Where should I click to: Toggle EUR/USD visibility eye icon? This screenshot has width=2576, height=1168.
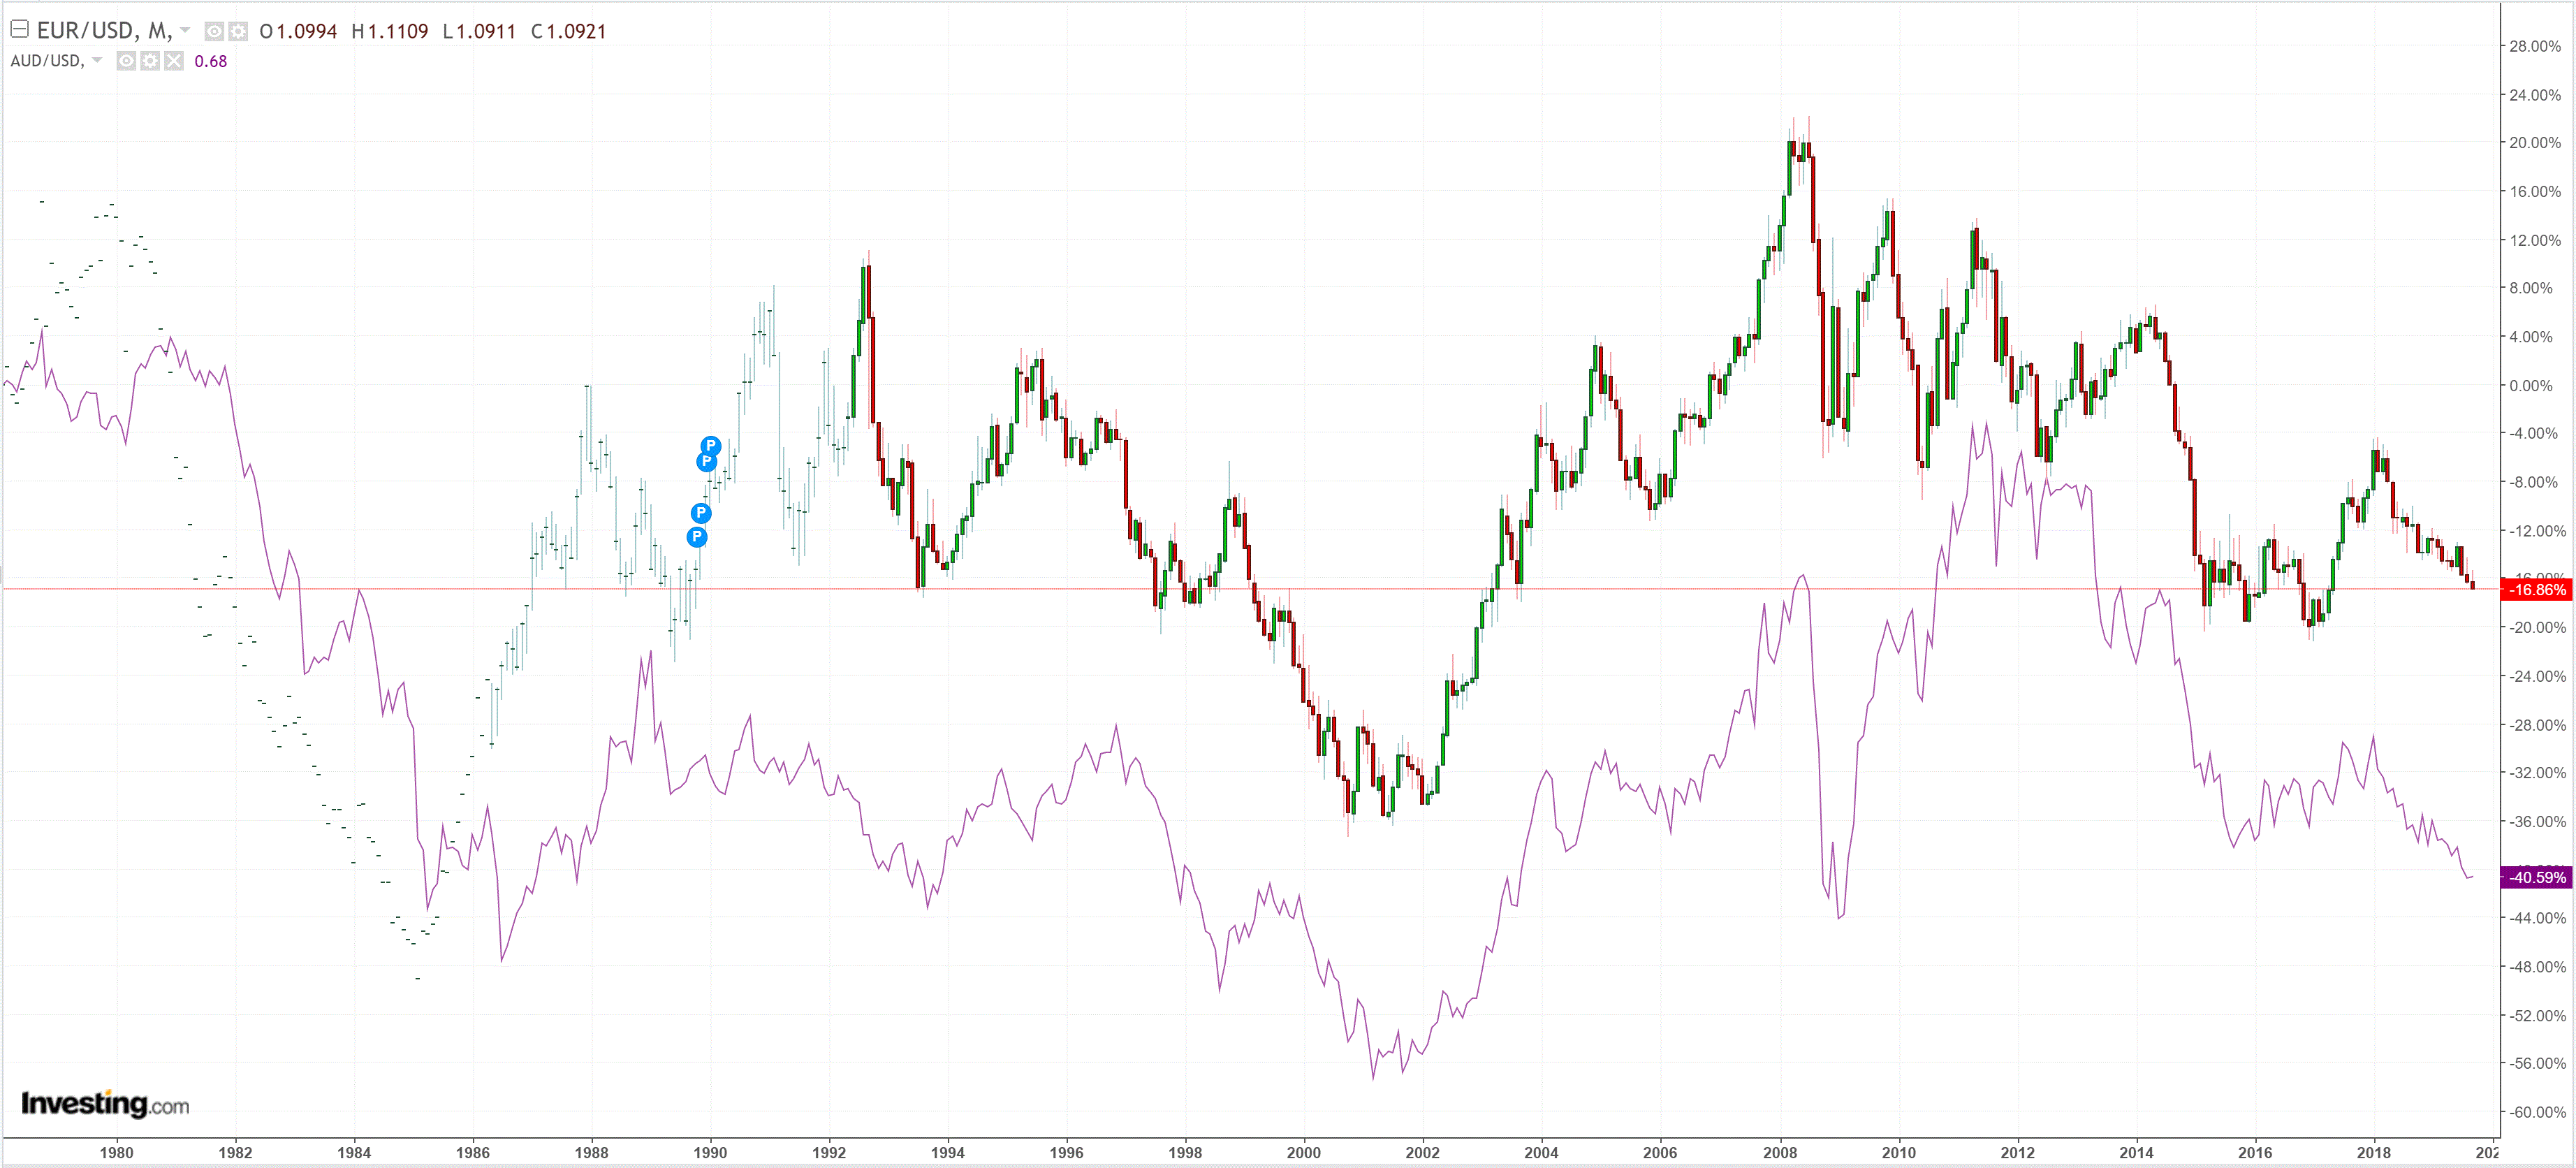coord(214,32)
